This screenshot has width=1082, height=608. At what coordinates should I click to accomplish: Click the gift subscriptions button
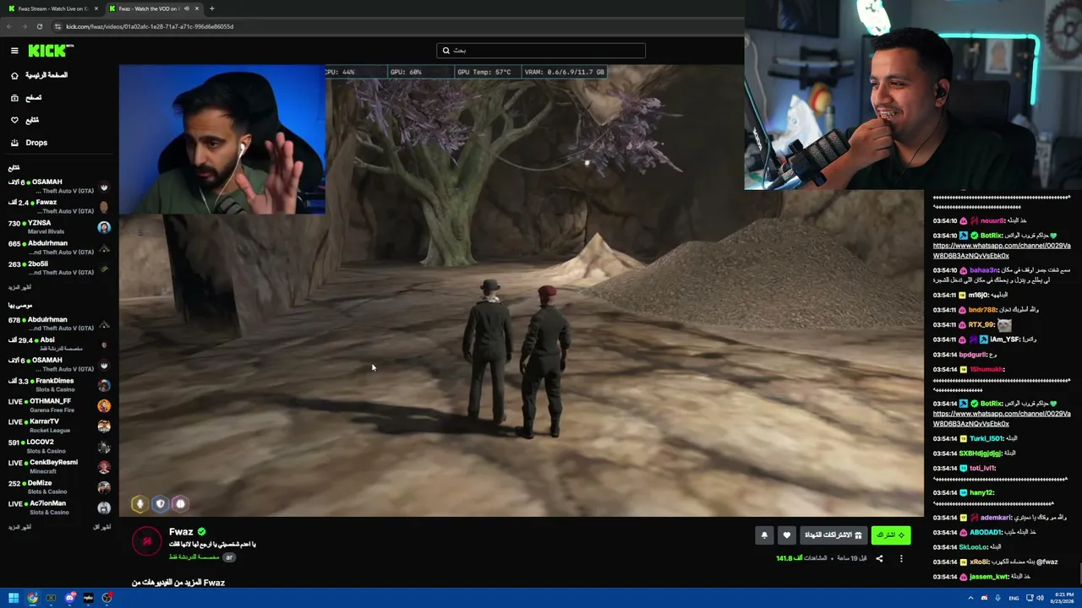[833, 535]
